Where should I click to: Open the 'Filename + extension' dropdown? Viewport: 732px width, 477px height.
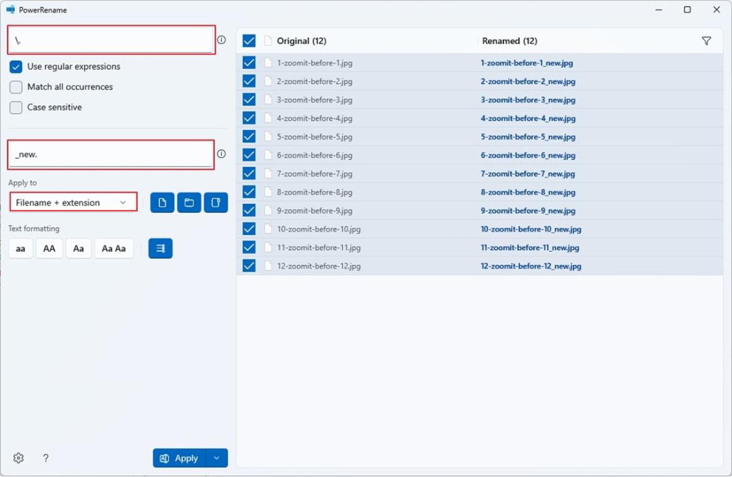[x=73, y=203]
